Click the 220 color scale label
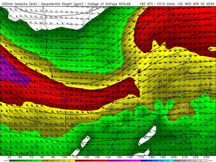216x162 pixels. [195, 157]
